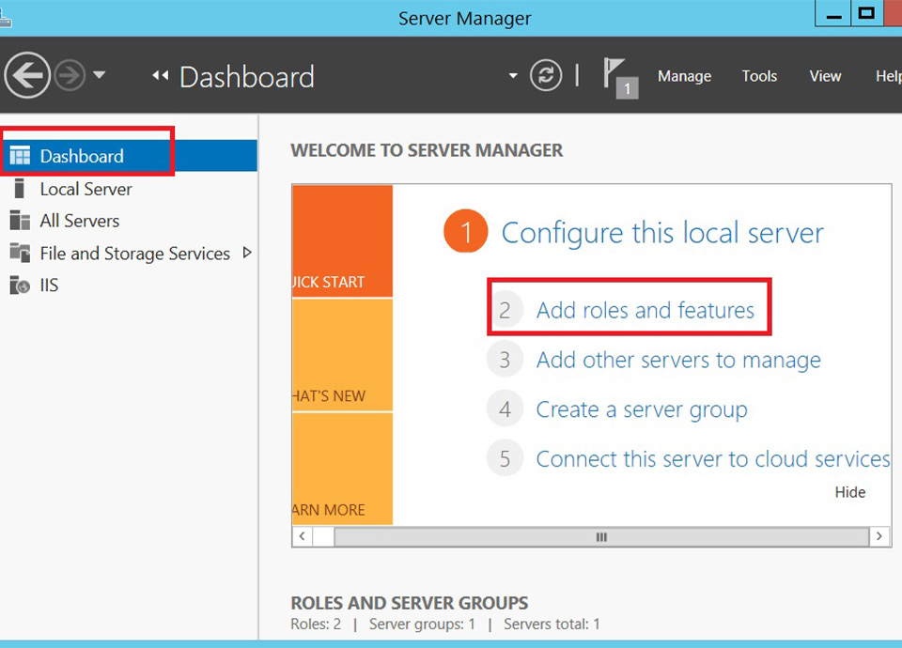Select the Learn More tile
This screenshot has width=902, height=648.
(x=342, y=470)
